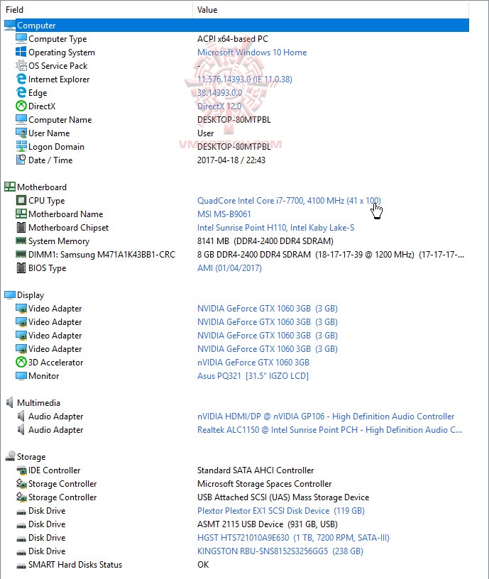
Task: Click the Display section monitor icon
Action: (10, 294)
